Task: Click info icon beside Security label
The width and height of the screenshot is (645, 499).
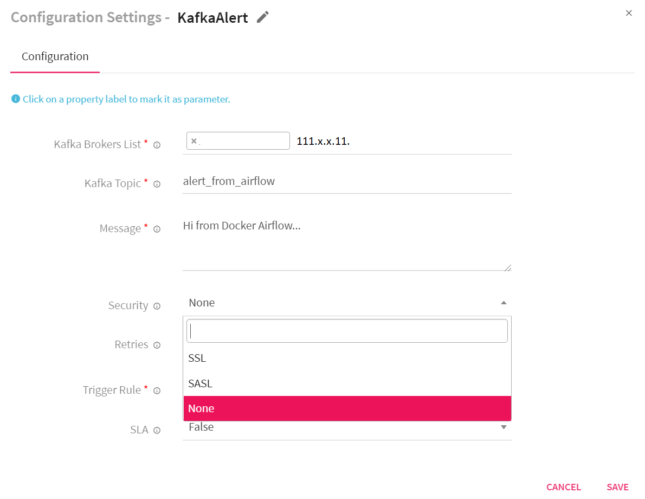Action: tap(157, 306)
